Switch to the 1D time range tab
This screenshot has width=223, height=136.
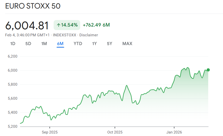point(13,44)
